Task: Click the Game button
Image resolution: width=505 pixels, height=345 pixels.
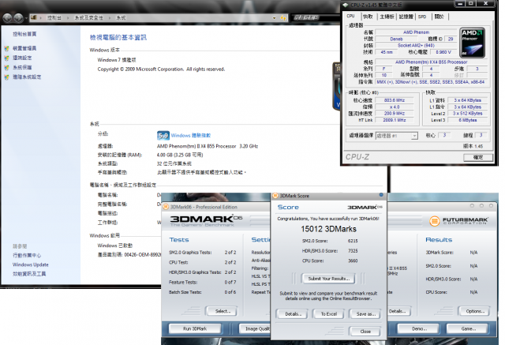Action: 468,329
